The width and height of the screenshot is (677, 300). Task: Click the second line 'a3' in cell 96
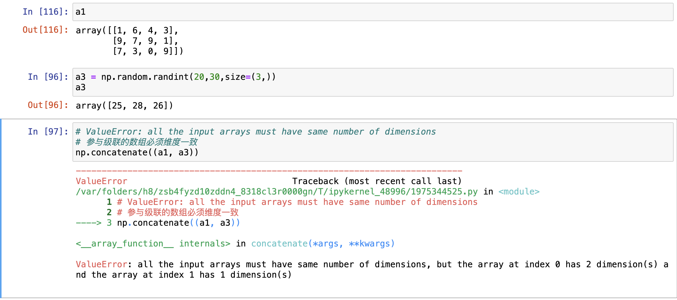pos(81,87)
